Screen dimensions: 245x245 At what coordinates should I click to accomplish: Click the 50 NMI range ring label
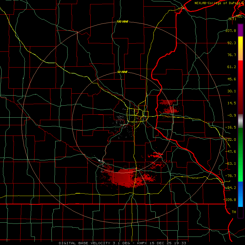[122, 72]
